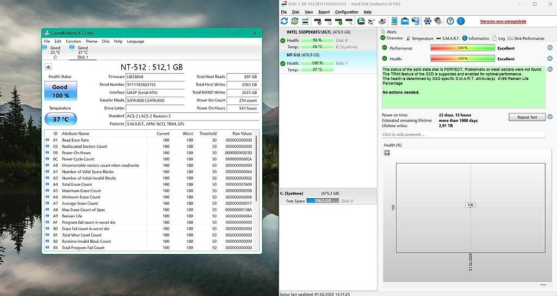
Task: Click the Version non enregistrée link
Action: 503,21
